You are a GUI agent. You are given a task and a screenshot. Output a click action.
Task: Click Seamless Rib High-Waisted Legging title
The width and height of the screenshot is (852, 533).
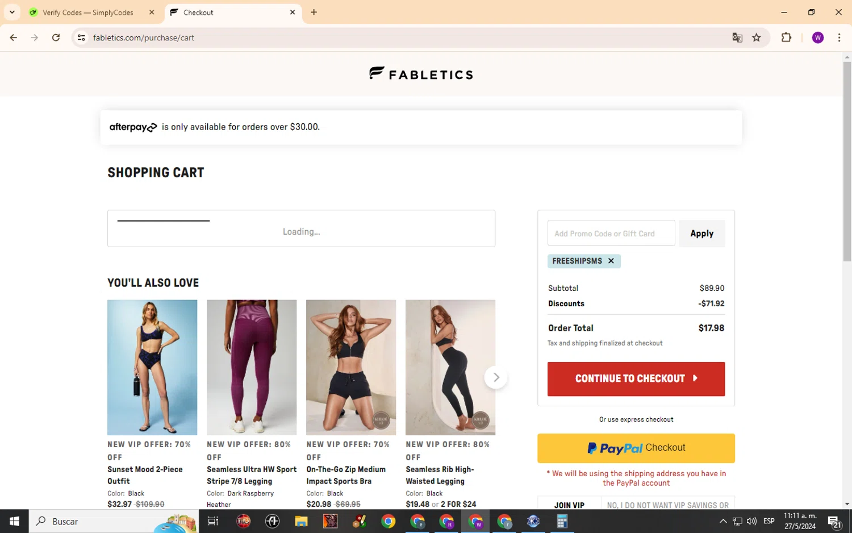click(440, 475)
